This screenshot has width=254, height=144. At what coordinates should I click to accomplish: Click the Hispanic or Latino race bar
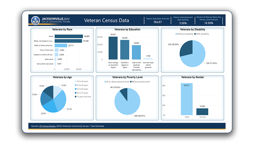click(56, 55)
